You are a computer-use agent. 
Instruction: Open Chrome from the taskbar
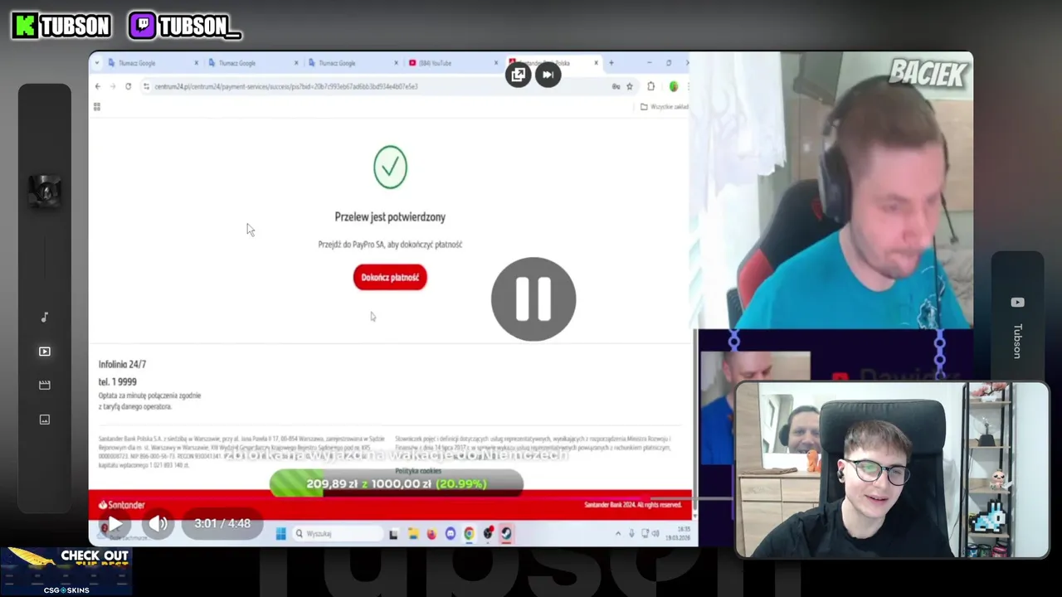click(x=470, y=534)
